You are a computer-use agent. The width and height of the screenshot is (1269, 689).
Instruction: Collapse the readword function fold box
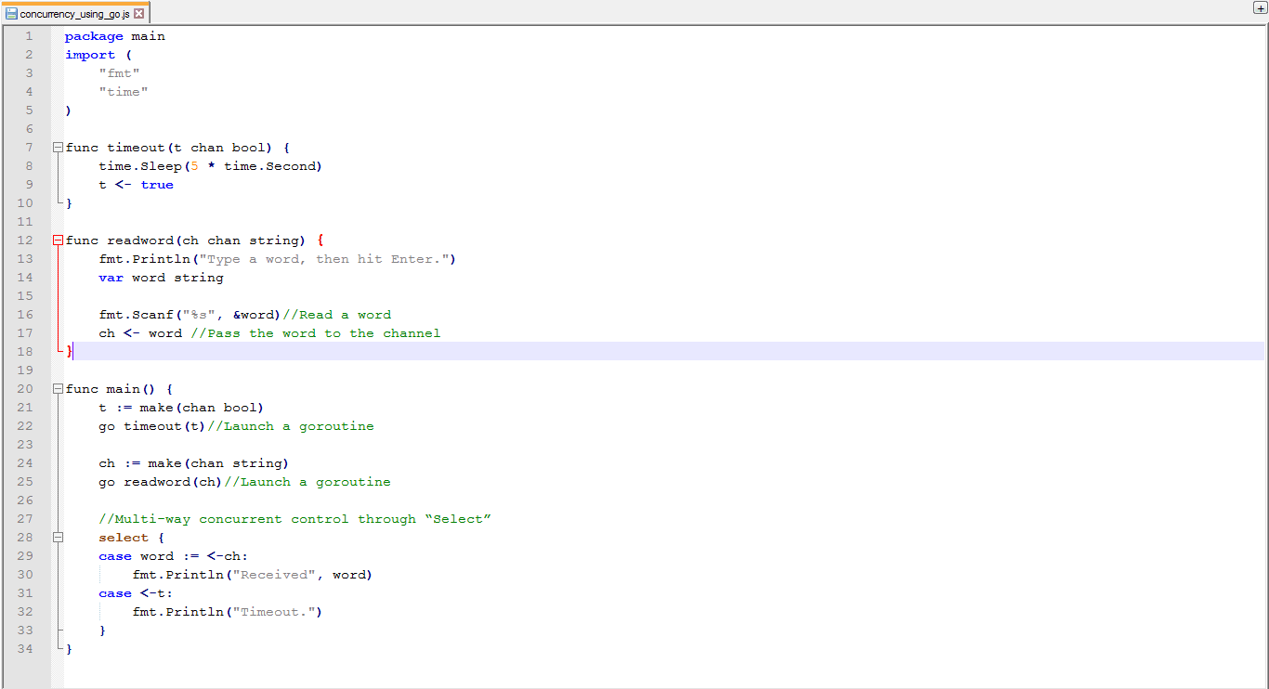click(x=57, y=240)
